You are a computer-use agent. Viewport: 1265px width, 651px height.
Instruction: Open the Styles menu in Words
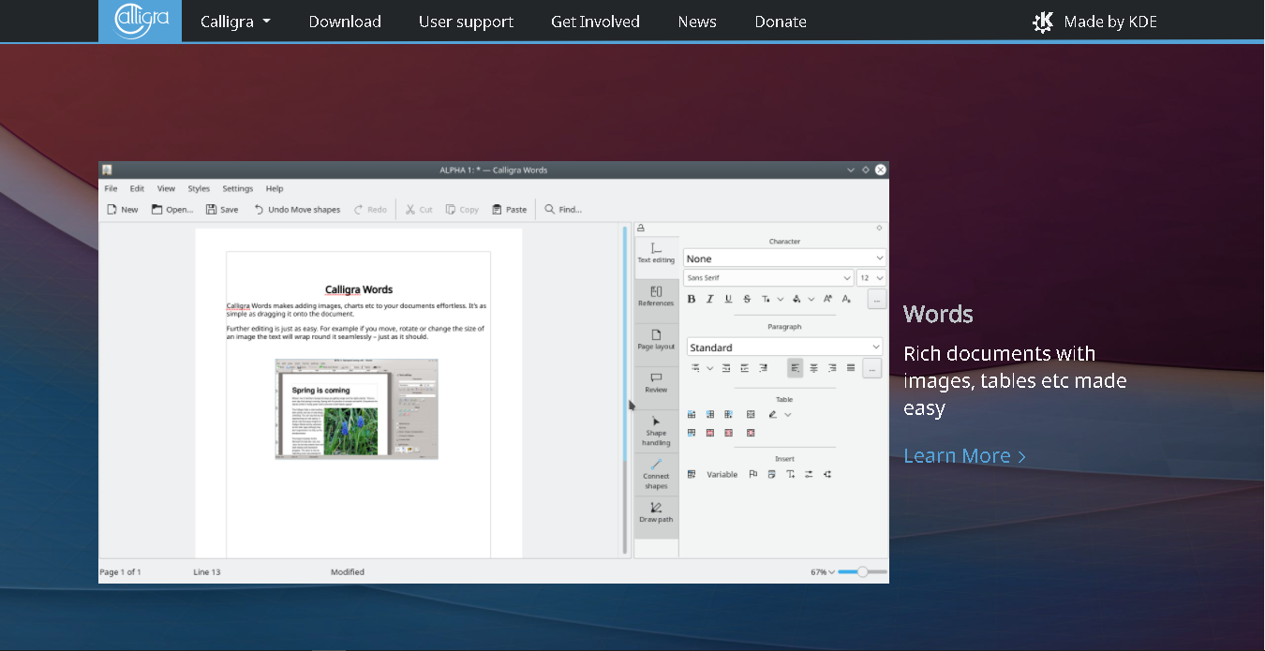(199, 188)
